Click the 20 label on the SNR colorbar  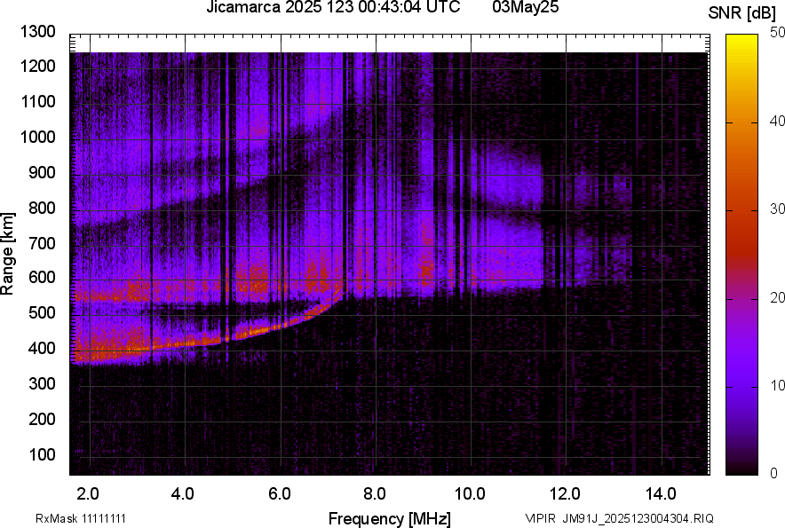(778, 297)
